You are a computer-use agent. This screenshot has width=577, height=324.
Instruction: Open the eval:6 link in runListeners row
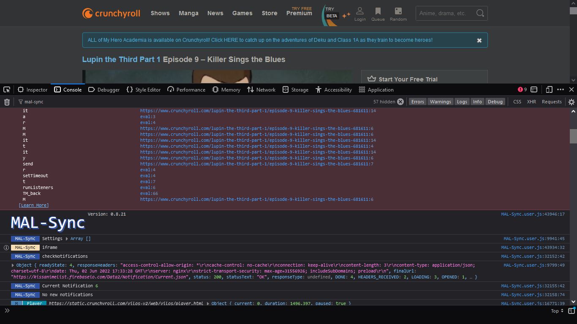pyautogui.click(x=148, y=188)
